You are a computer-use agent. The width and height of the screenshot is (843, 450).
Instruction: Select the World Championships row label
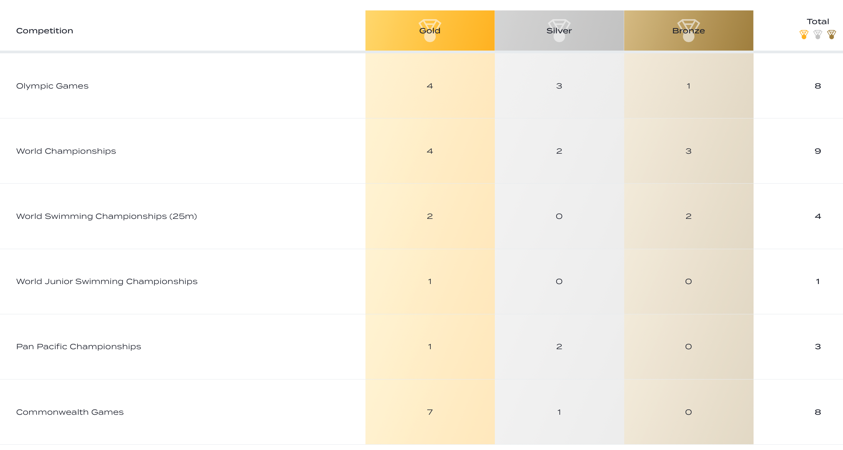pos(66,151)
